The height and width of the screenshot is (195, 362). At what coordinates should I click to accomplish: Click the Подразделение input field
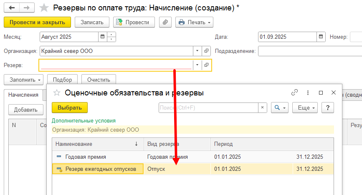[310, 51]
